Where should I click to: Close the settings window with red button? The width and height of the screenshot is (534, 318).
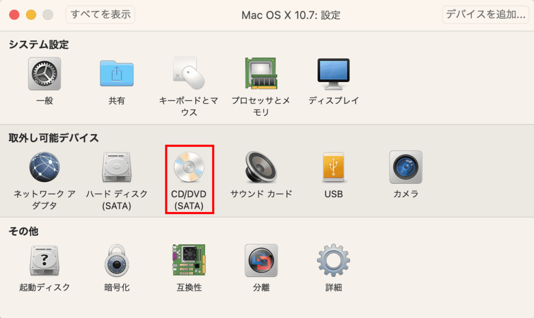click(x=14, y=15)
